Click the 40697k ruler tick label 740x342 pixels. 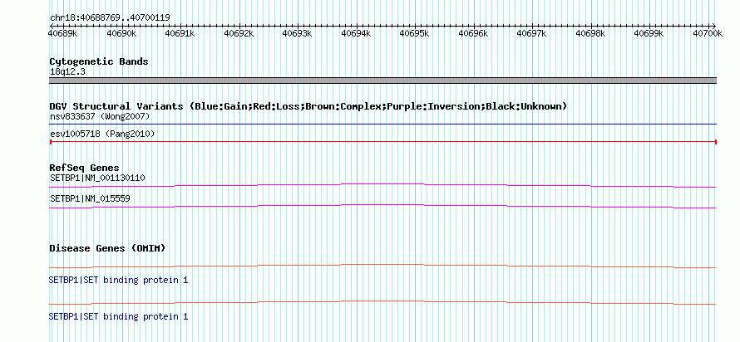(x=532, y=33)
